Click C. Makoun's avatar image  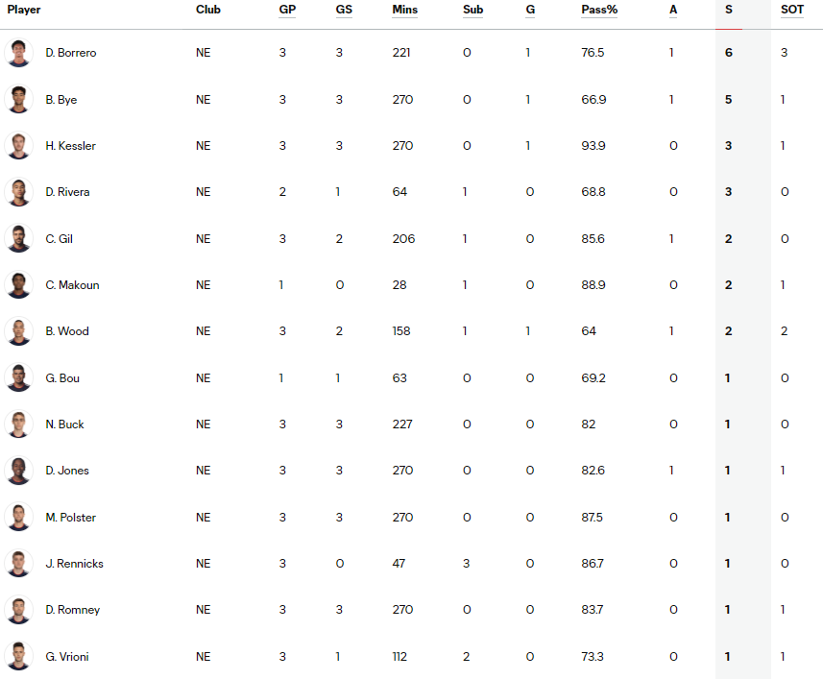click(19, 285)
